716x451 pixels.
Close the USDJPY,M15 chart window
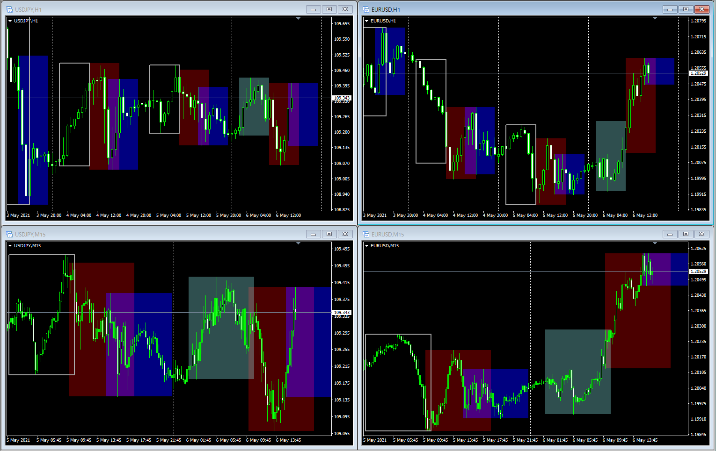click(345, 234)
